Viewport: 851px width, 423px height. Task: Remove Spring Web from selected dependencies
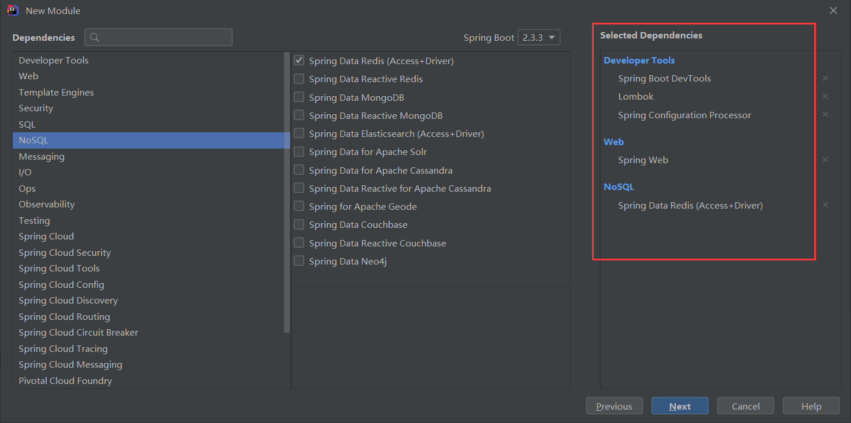click(x=825, y=160)
